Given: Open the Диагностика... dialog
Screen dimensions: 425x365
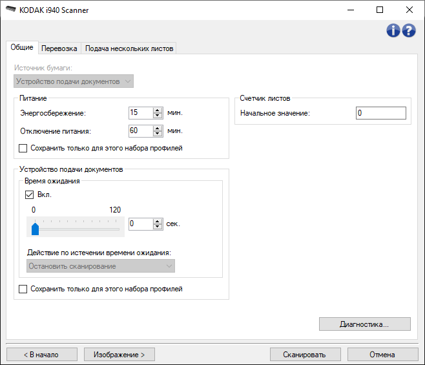Looking at the screenshot, I should pyautogui.click(x=365, y=324).
